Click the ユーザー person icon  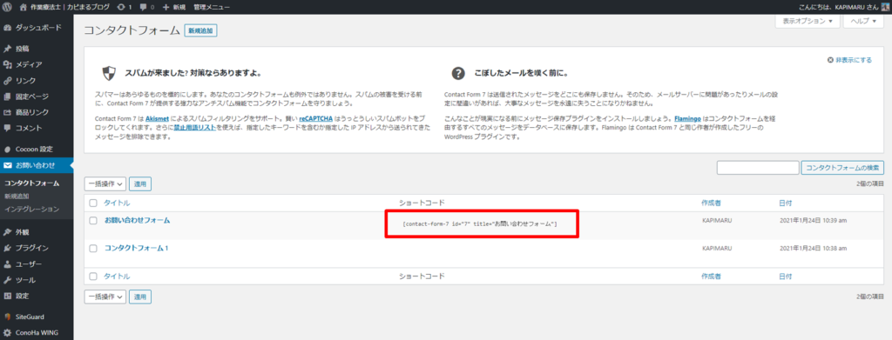pos(7,264)
